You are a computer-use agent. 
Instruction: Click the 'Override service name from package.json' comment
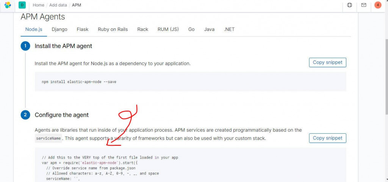tap(91, 168)
